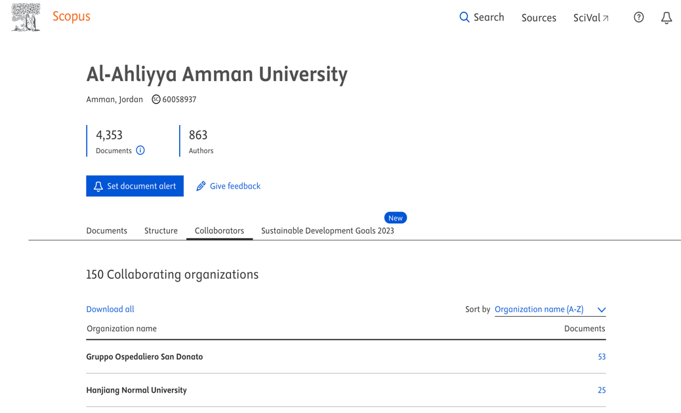Click the Elsevier tree logo
The image size is (681, 413).
pos(26,17)
